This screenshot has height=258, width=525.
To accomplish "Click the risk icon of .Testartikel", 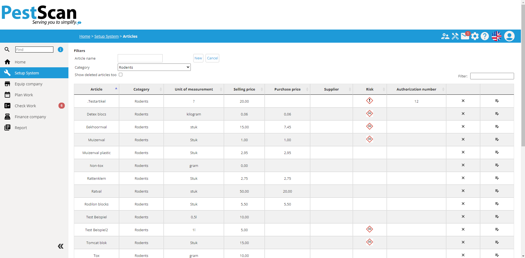I will [x=370, y=101].
